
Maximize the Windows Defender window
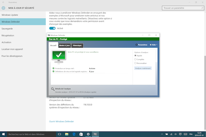149,35
